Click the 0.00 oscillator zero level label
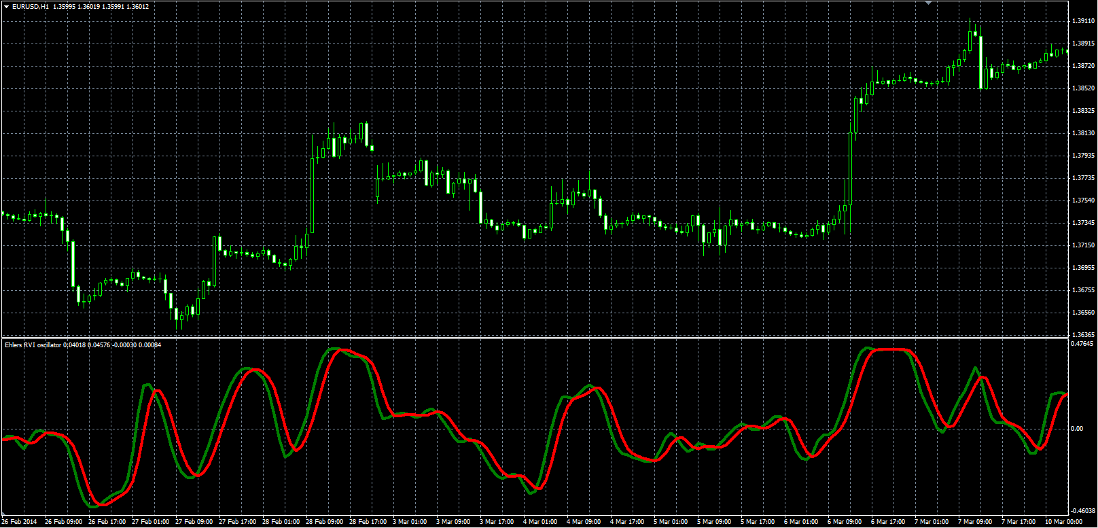 pyautogui.click(x=1077, y=429)
